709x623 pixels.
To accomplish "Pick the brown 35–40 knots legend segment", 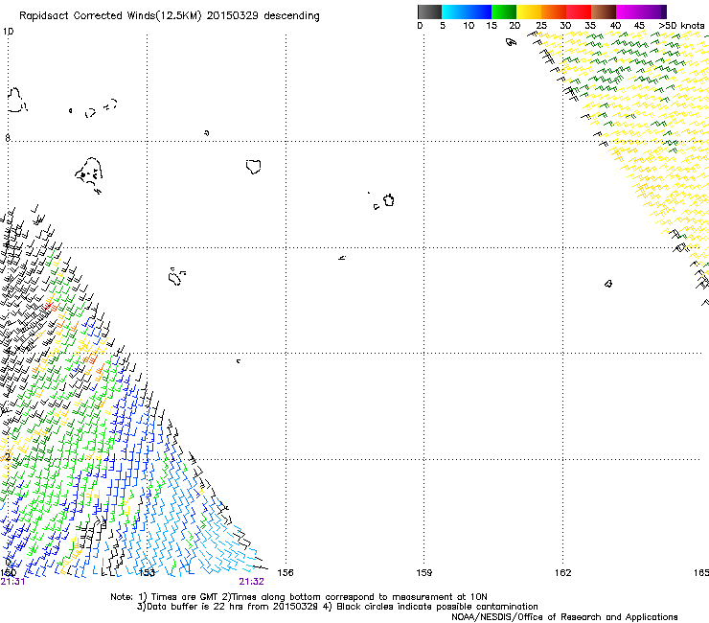I will pyautogui.click(x=604, y=12).
